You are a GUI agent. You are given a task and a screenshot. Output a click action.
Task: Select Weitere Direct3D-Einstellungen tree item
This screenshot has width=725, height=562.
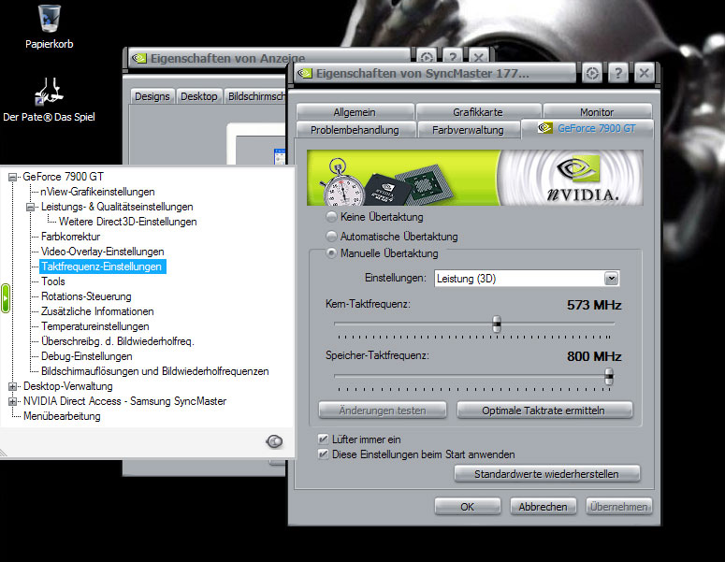coord(128,222)
